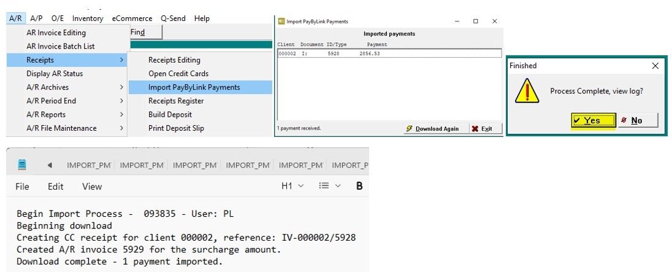Open the Inventory menu

pos(88,18)
